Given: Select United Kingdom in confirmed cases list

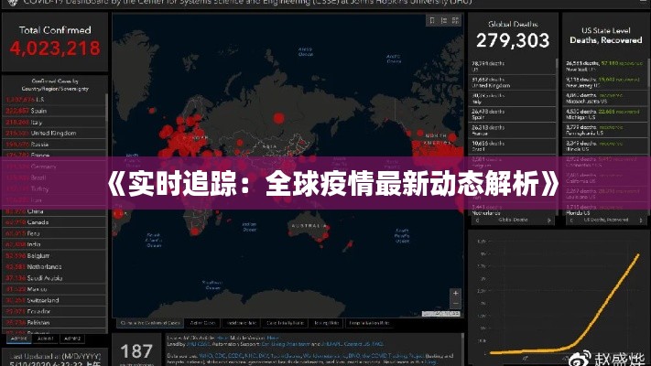Looking at the screenshot, I should [54, 134].
